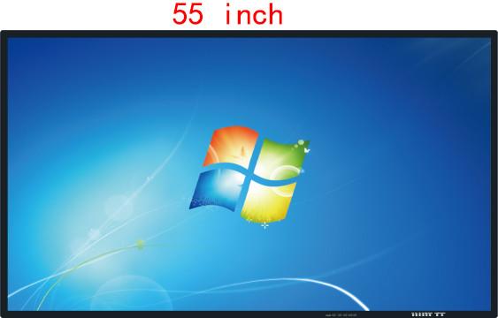Click the word 'inch' in the heading
The image size is (498, 318).
(254, 15)
